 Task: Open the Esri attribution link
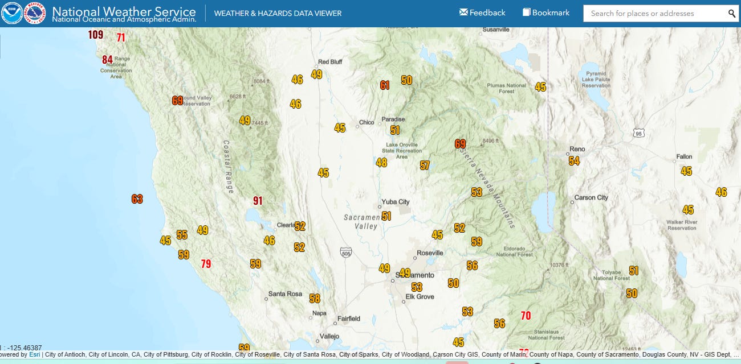pos(34,354)
